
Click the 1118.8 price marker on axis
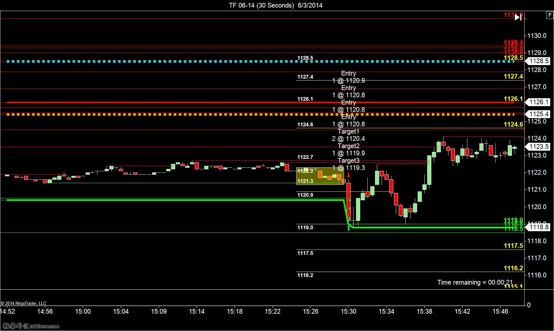coord(538,227)
